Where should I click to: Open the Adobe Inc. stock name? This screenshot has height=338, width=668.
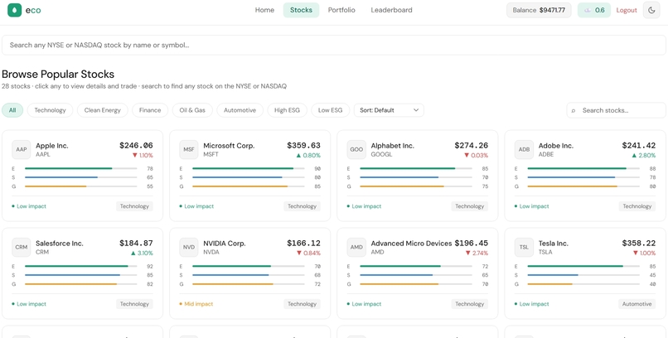click(556, 146)
